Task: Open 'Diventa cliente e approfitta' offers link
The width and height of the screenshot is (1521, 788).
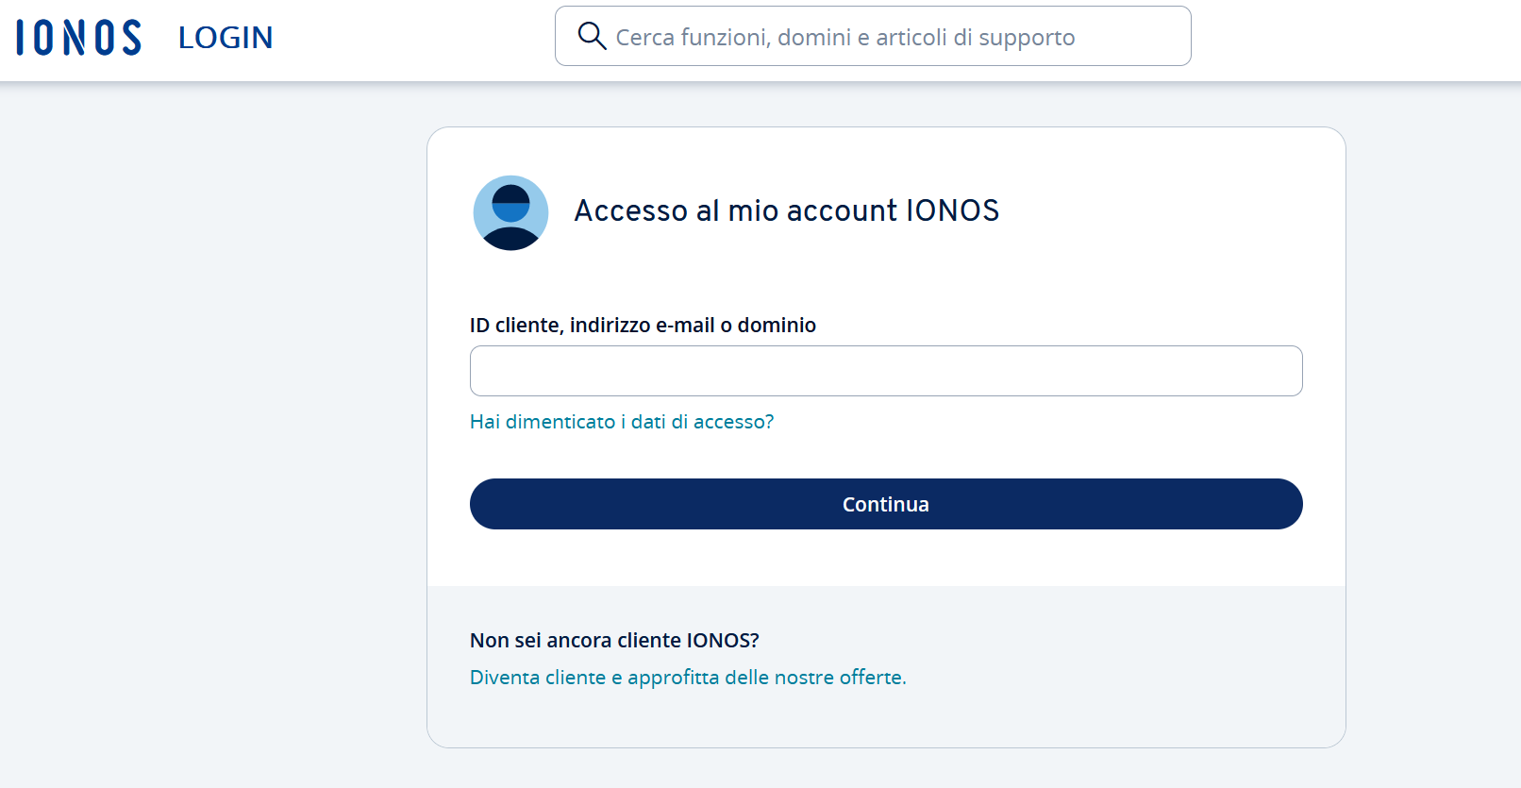Action: point(688,678)
